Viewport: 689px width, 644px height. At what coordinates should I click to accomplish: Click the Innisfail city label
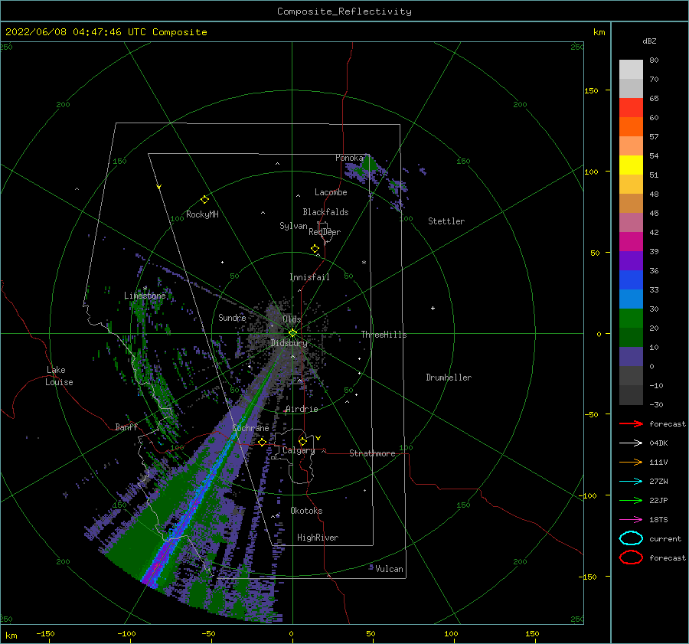309,277
